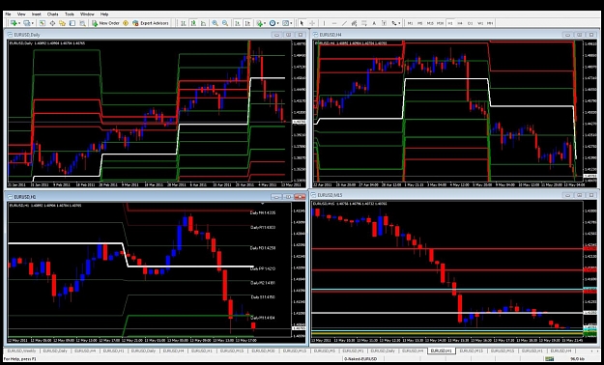604x365 pixels.
Task: Switch timeframe to M15
Action: click(x=430, y=23)
